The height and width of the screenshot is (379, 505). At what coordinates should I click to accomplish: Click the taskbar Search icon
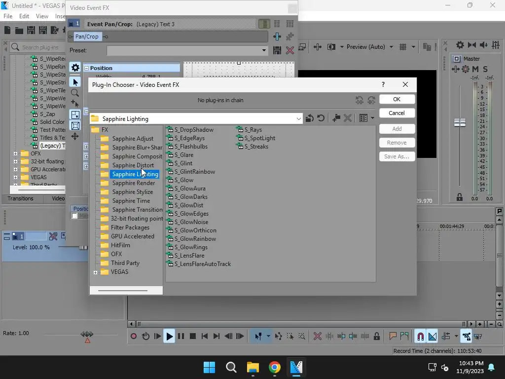tap(231, 367)
